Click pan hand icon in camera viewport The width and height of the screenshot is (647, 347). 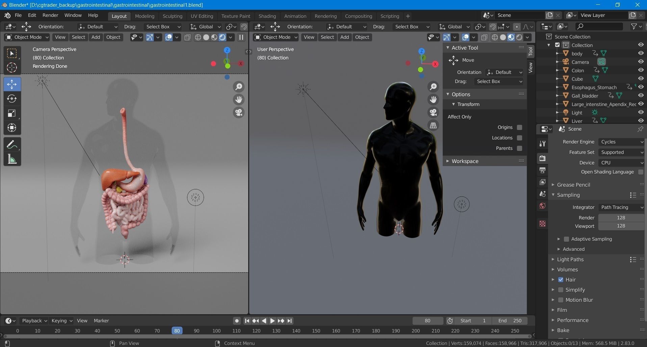click(239, 100)
